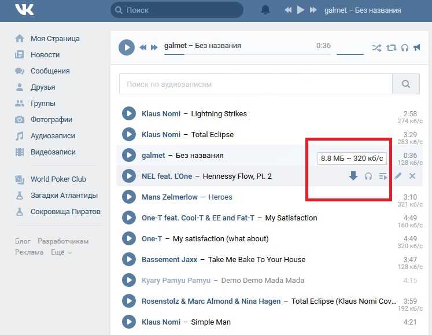Click artist link 'Mans Zelmerlow'
This screenshot has height=335, width=432.
point(169,197)
